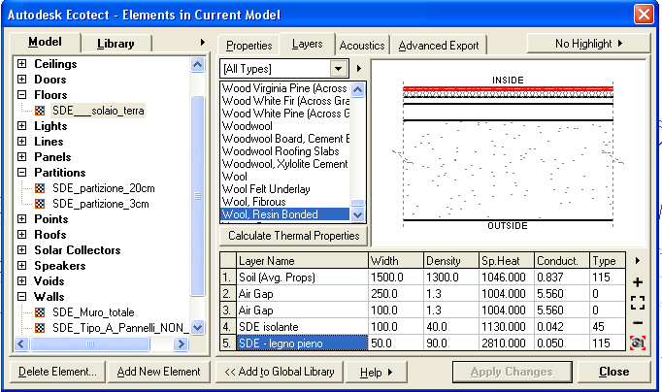Click the tree's vertical scrollbar down arrow
The height and width of the screenshot is (392, 662).
197,327
